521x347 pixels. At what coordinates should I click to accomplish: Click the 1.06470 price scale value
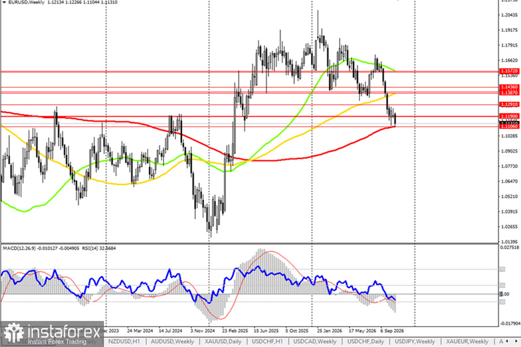509,182
